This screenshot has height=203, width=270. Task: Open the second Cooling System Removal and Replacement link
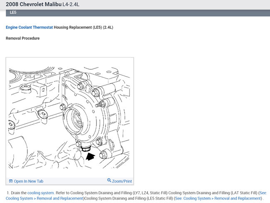click(x=218, y=198)
